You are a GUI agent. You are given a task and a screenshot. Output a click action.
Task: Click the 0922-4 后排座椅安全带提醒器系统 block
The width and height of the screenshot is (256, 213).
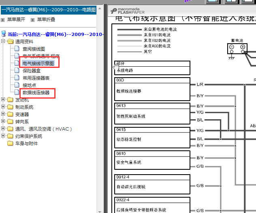(152, 205)
